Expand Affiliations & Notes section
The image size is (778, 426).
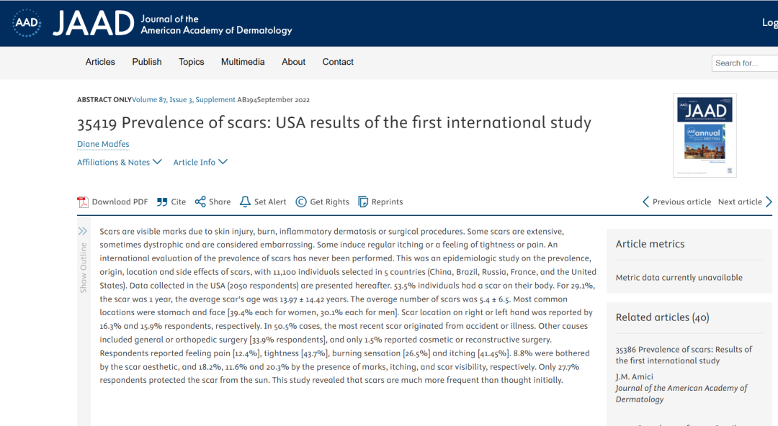[x=120, y=162]
